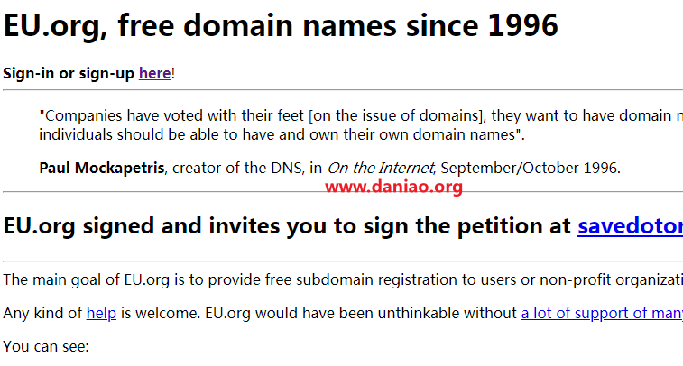Click the "You can see:" text

(46, 346)
